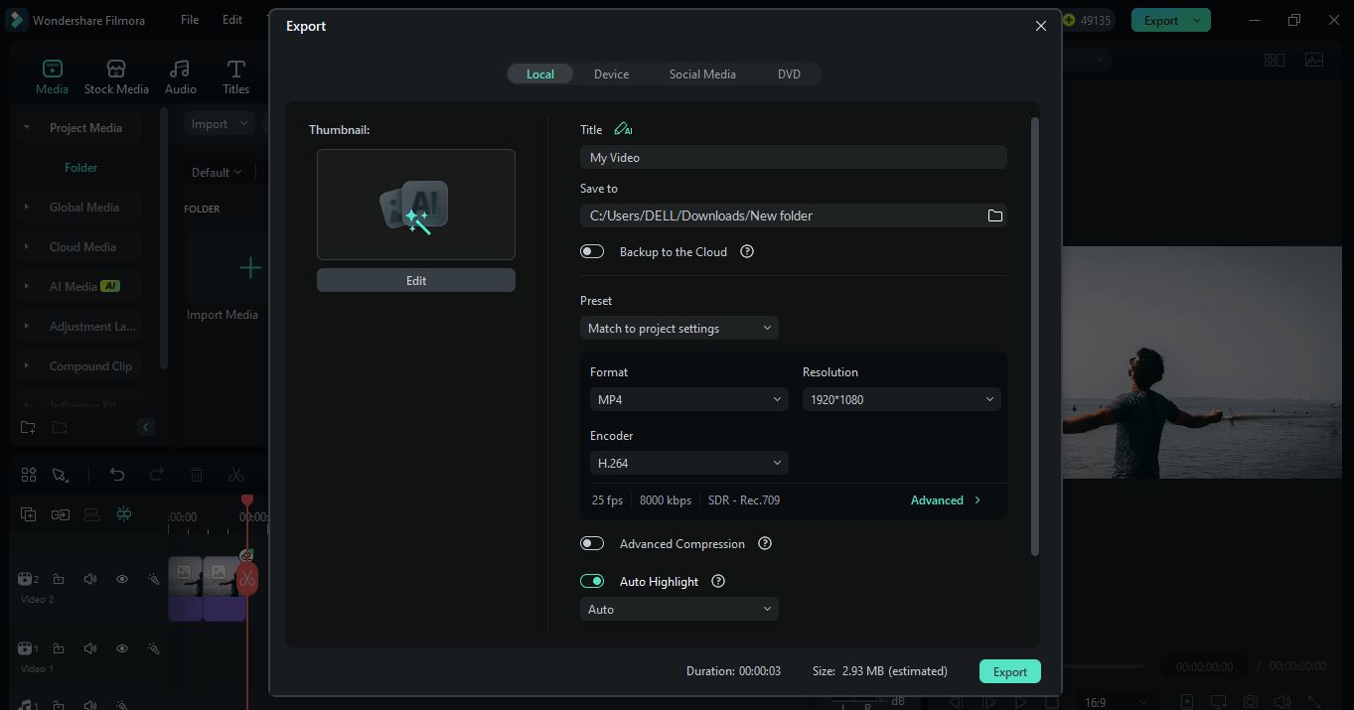
Task: Hide the Video 2 track
Action: point(122,579)
